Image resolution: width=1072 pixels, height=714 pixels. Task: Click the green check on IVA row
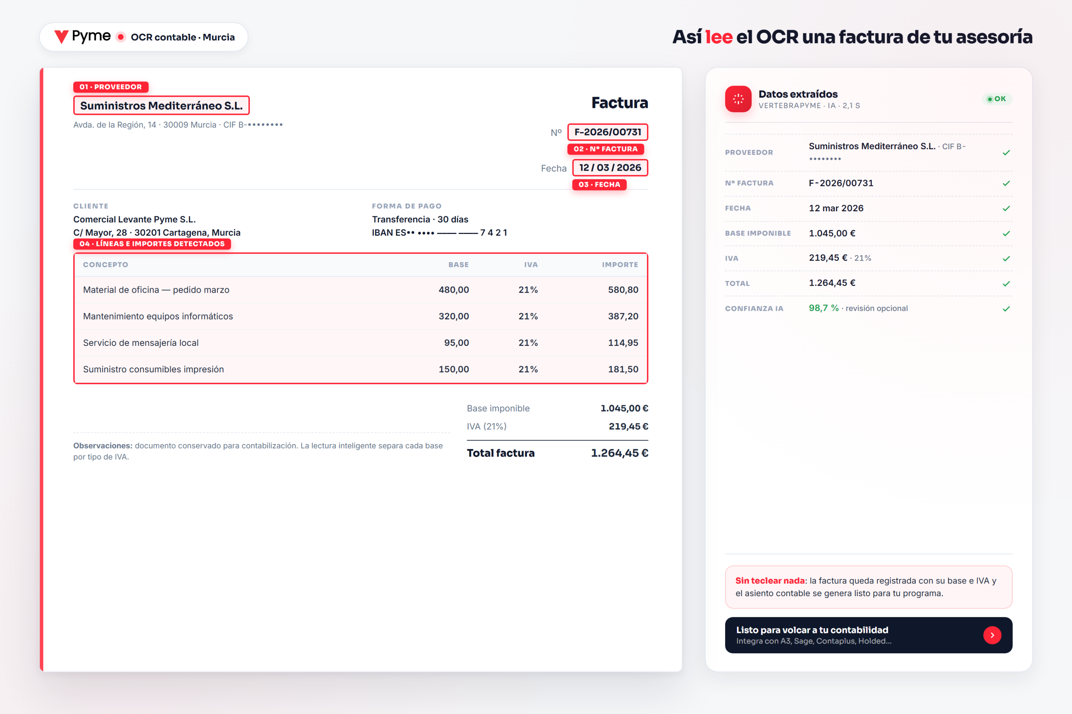pyautogui.click(x=1006, y=258)
